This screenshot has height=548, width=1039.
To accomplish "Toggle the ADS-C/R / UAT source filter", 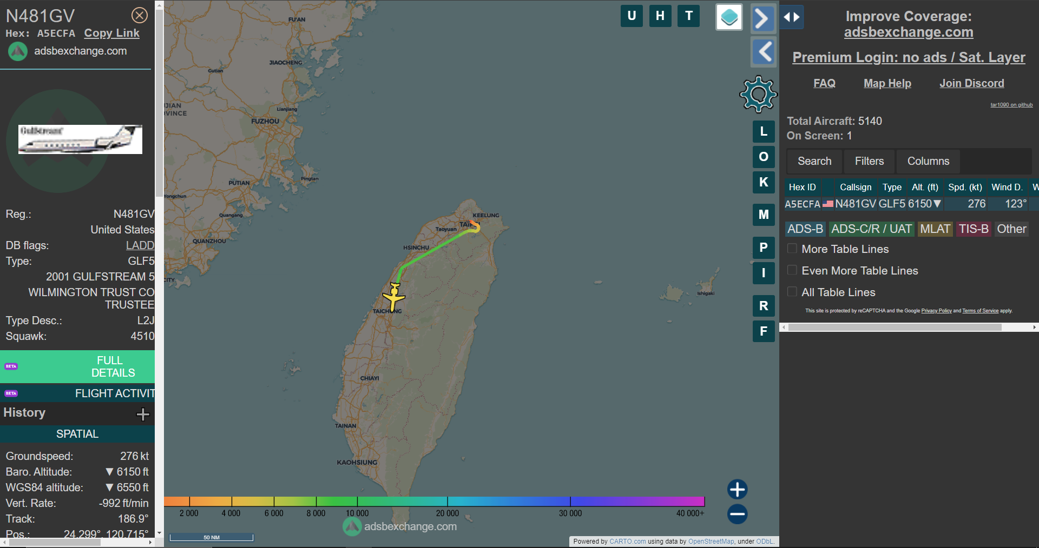I will [871, 229].
